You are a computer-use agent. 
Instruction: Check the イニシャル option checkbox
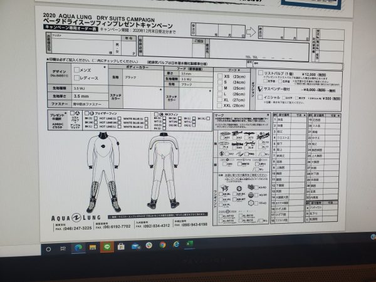(x=260, y=97)
